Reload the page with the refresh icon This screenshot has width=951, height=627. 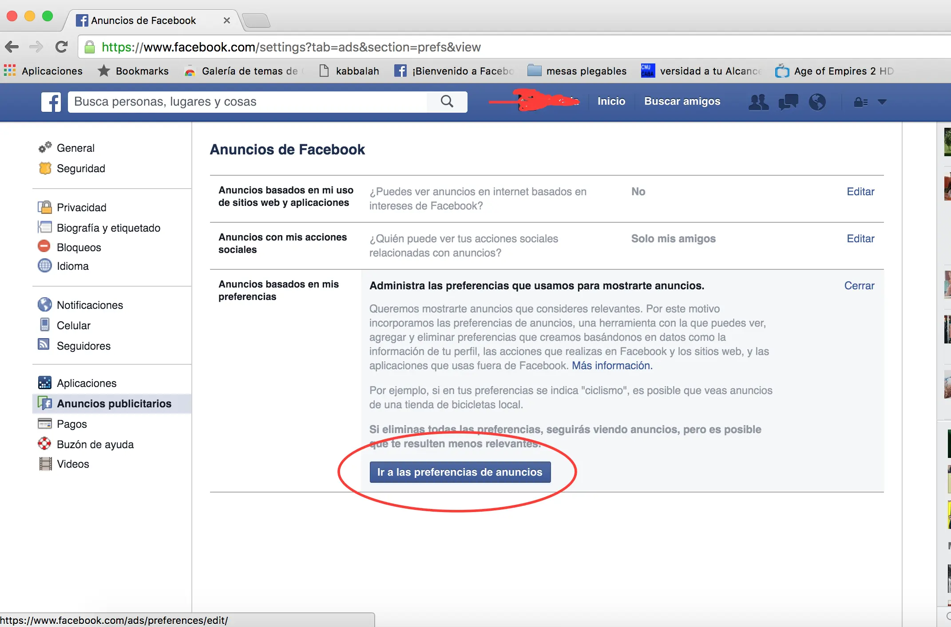click(x=61, y=47)
